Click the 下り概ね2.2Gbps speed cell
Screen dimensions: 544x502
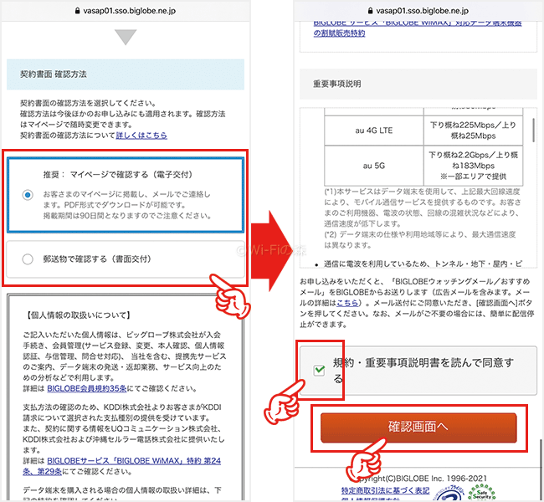[473, 166]
